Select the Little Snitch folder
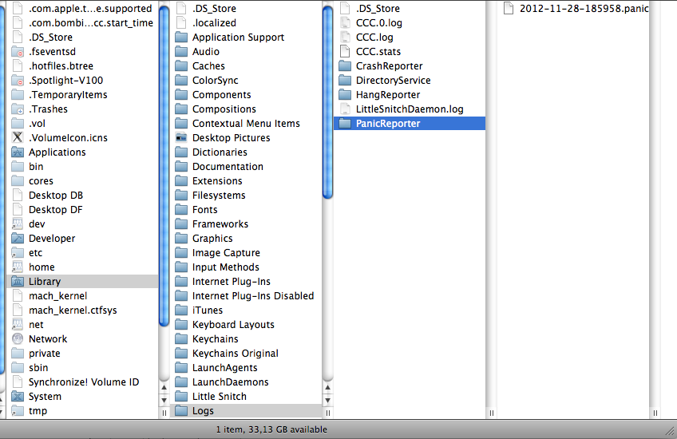Screen dimensions: 677x439 pyautogui.click(x=246, y=396)
